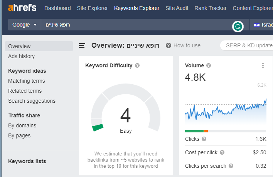Click the 0.32 clicks per search value

tap(261, 166)
